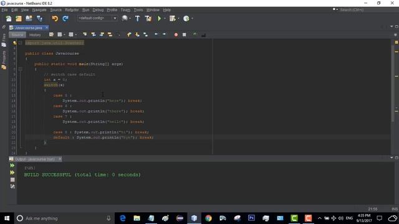The image size is (399, 224).
Task: Switch to History view button
Action: point(35,35)
